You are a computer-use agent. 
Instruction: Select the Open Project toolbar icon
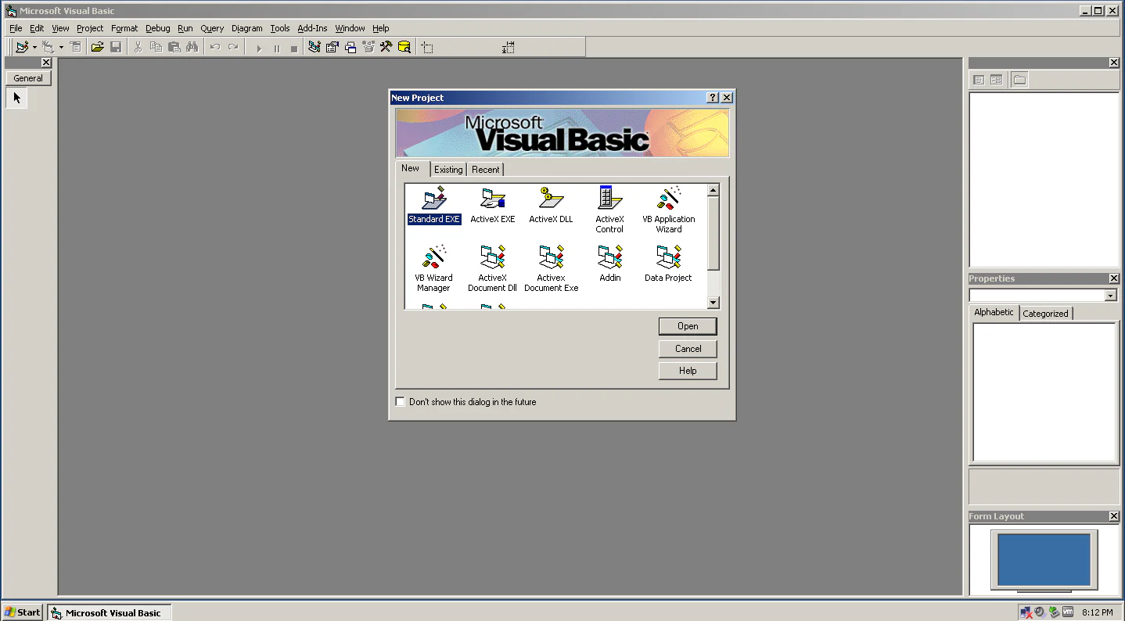(x=96, y=46)
